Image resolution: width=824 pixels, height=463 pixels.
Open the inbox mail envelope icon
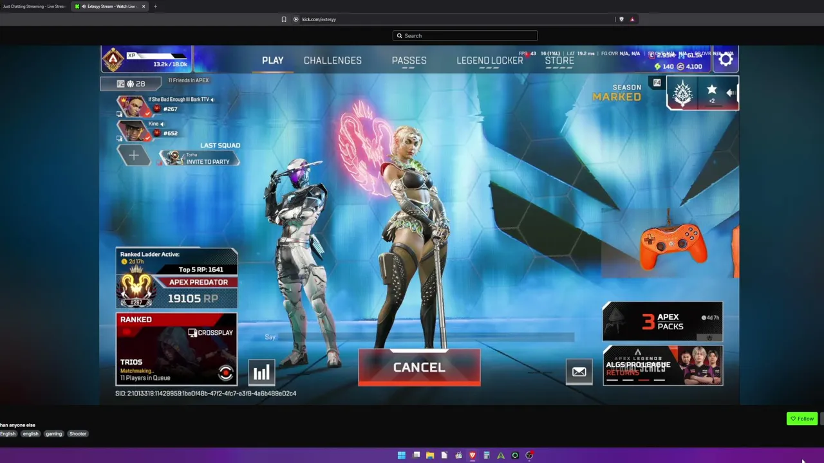pyautogui.click(x=579, y=372)
